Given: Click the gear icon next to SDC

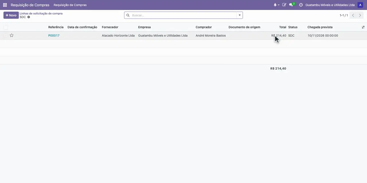Looking at the screenshot, I should [29, 17].
